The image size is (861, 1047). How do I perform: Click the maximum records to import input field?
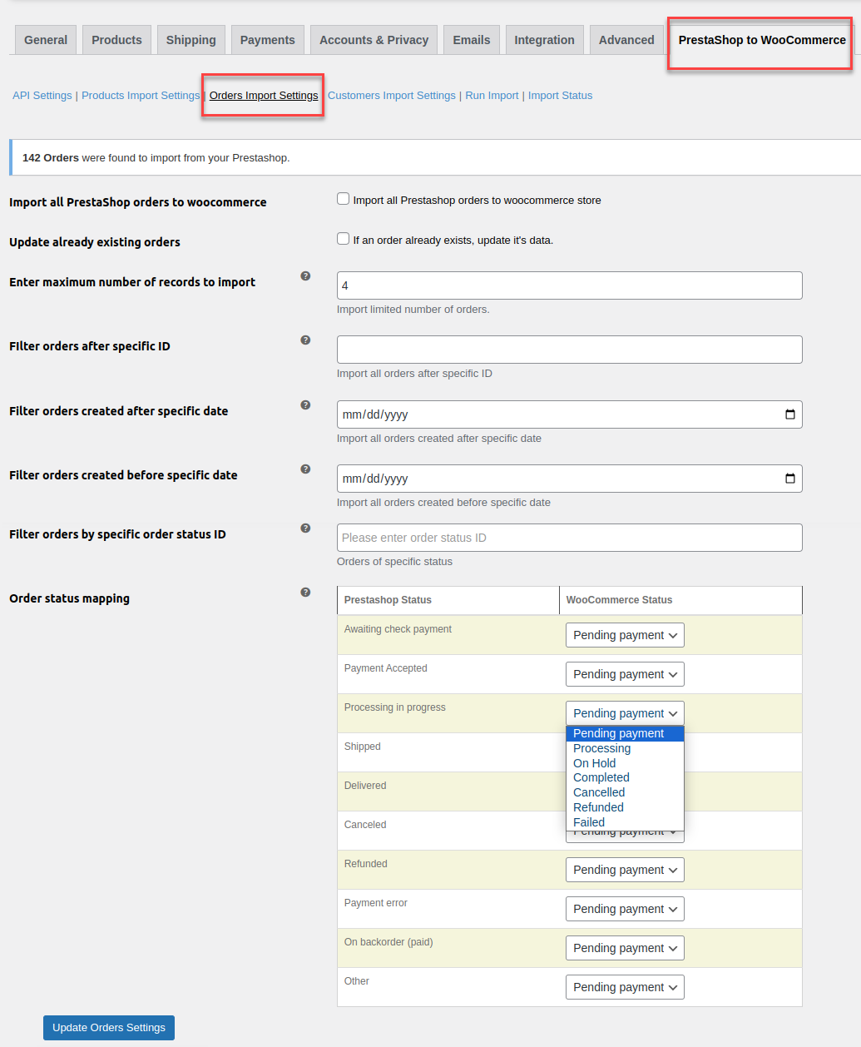569,285
